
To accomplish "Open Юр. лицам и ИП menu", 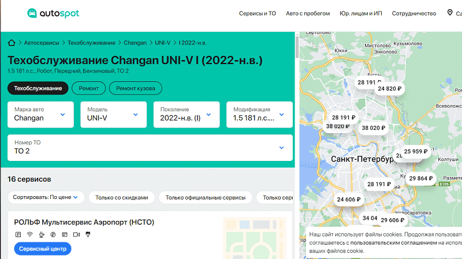I will coord(360,13).
